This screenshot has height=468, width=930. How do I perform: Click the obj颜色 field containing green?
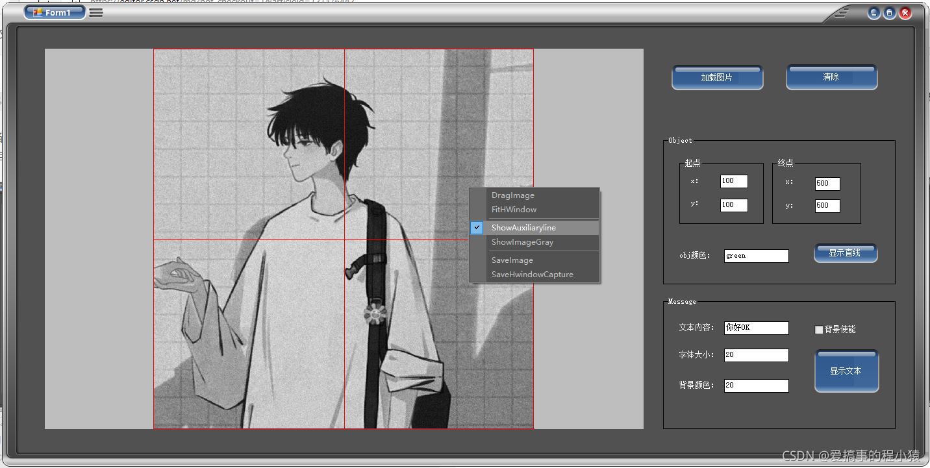point(757,256)
